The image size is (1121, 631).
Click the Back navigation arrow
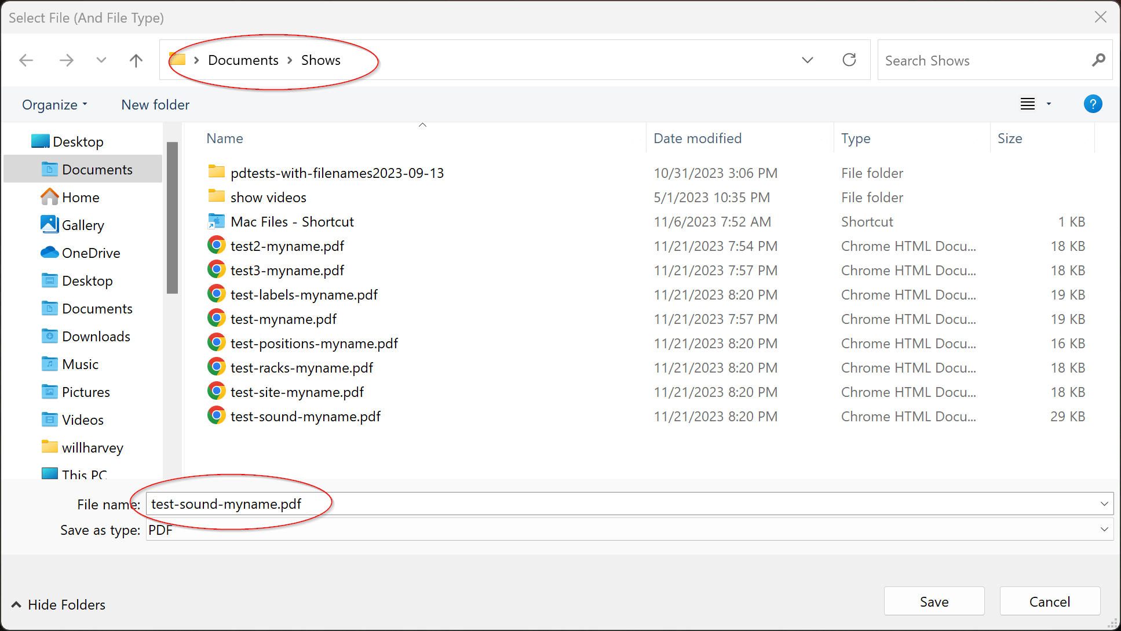26,60
